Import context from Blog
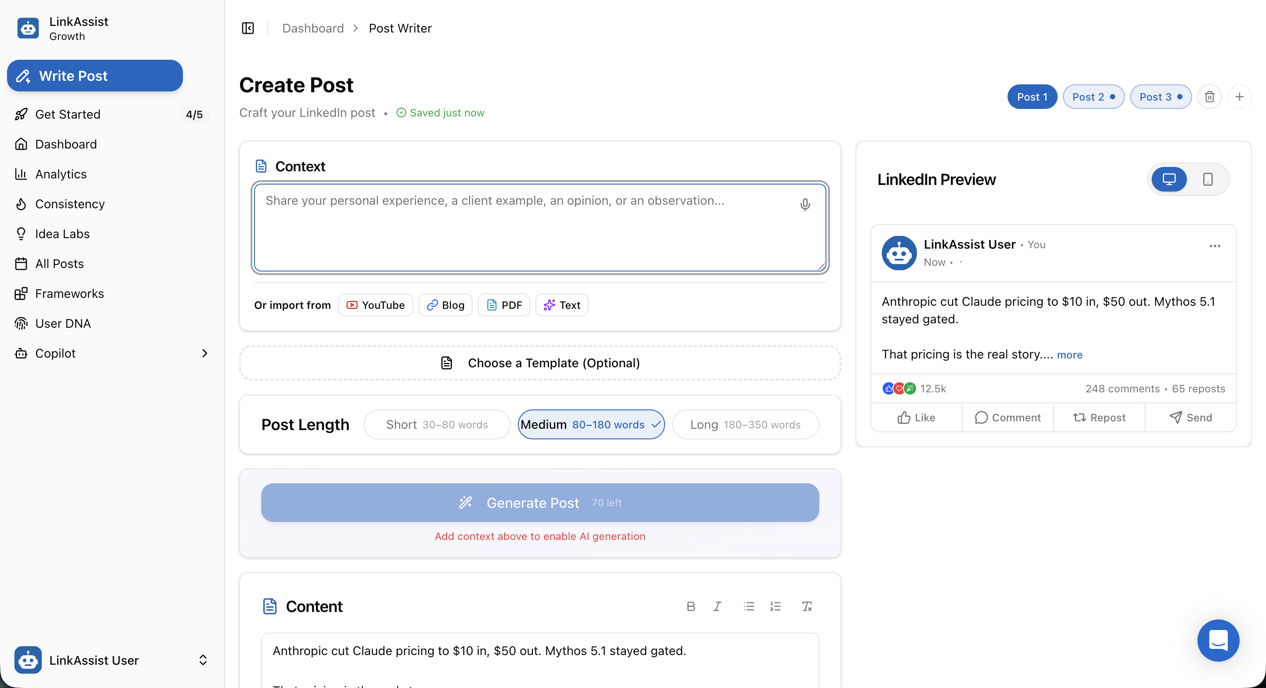The image size is (1266, 688). (x=445, y=305)
